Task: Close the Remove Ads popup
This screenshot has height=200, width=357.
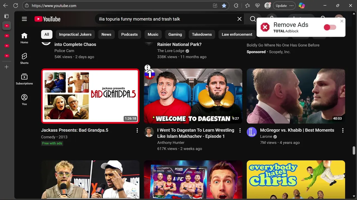Action: 342,21
